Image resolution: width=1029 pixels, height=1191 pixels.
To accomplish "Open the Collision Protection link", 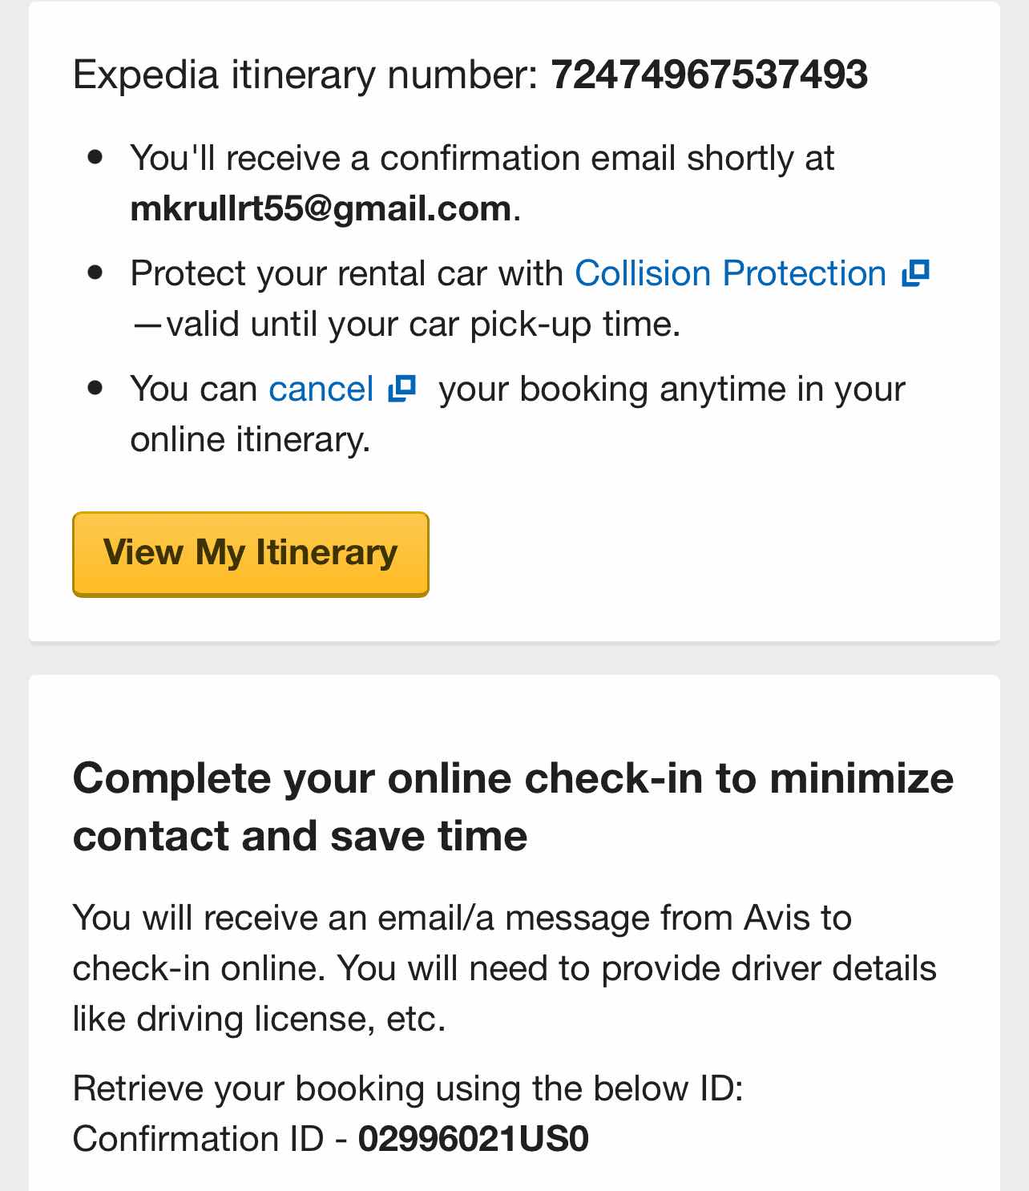I will tap(730, 274).
